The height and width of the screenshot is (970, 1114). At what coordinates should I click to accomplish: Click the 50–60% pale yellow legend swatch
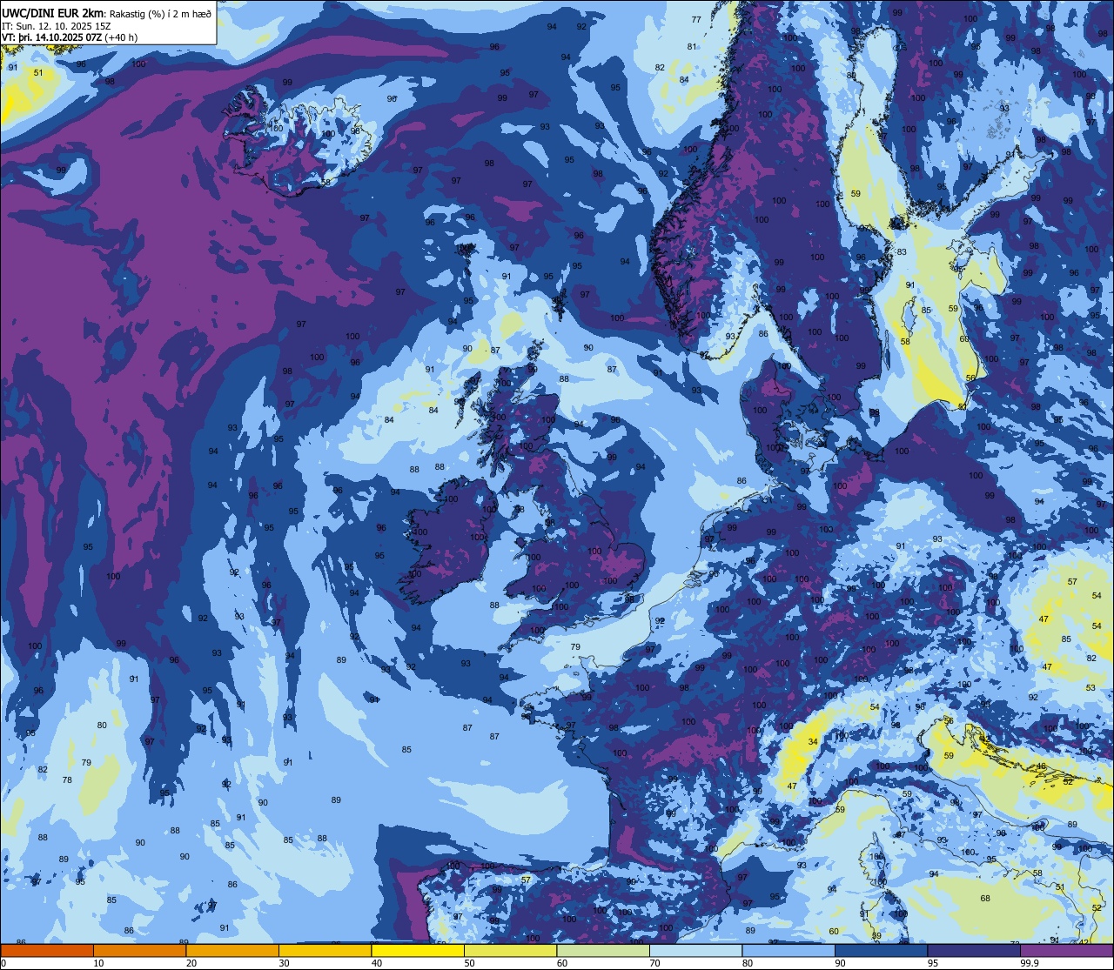510,950
